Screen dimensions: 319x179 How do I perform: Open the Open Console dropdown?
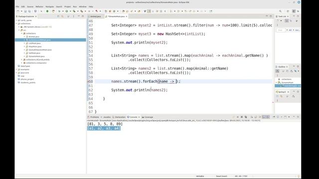(x=289, y=117)
